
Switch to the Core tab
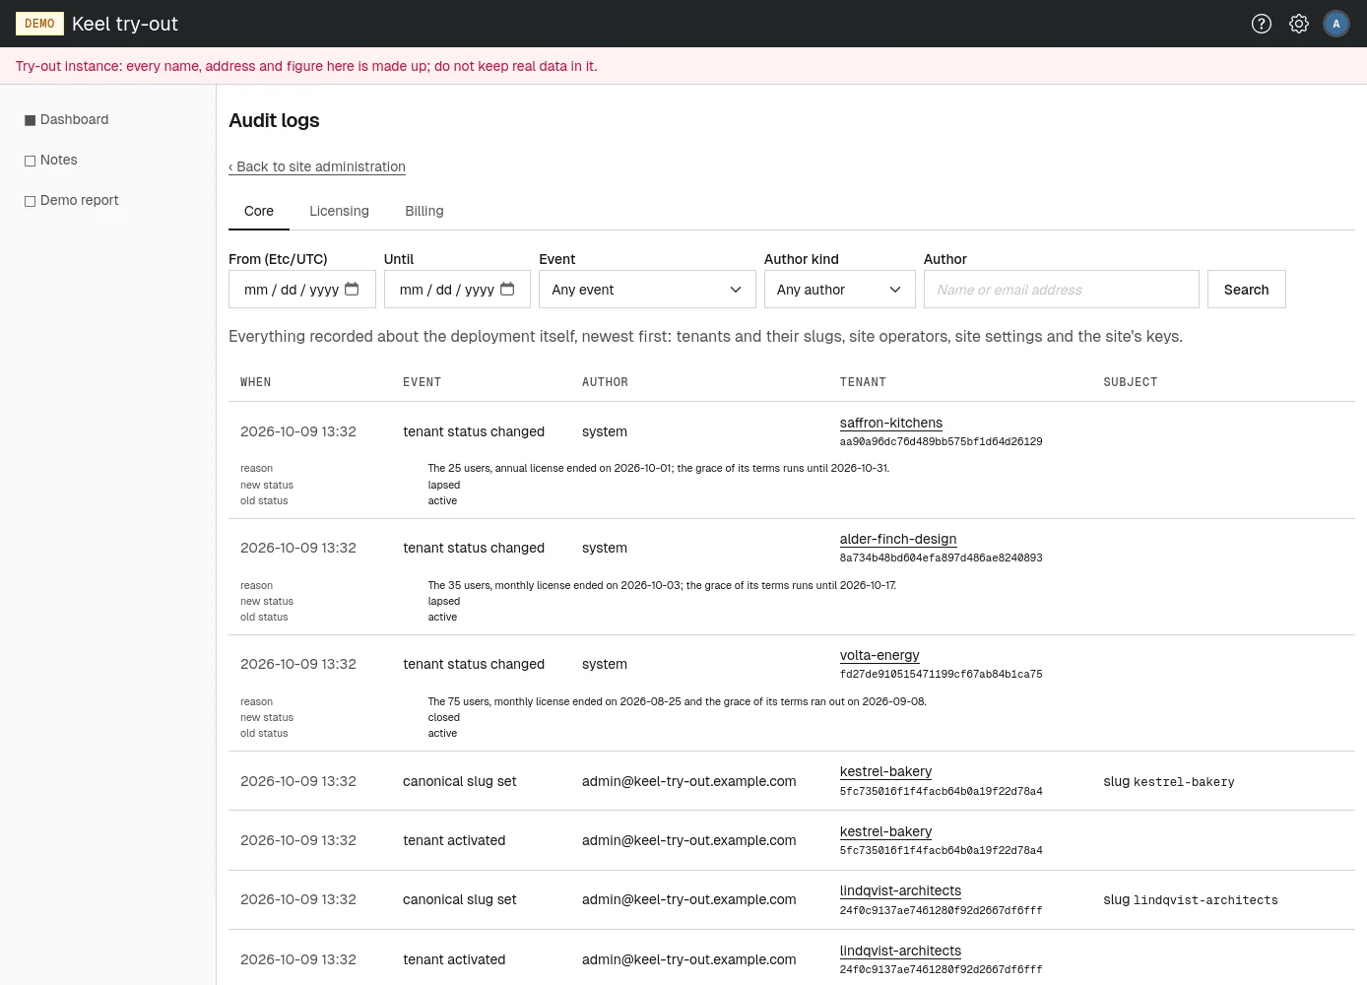coord(259,211)
